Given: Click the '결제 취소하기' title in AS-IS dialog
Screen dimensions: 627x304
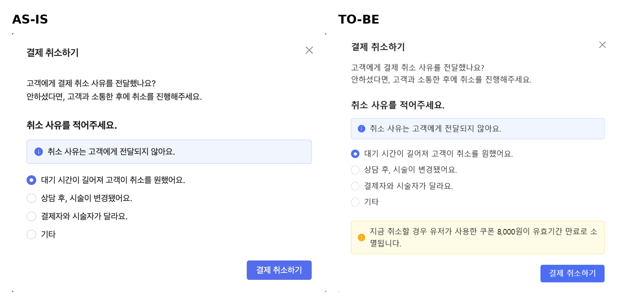Looking at the screenshot, I should pyautogui.click(x=53, y=53).
